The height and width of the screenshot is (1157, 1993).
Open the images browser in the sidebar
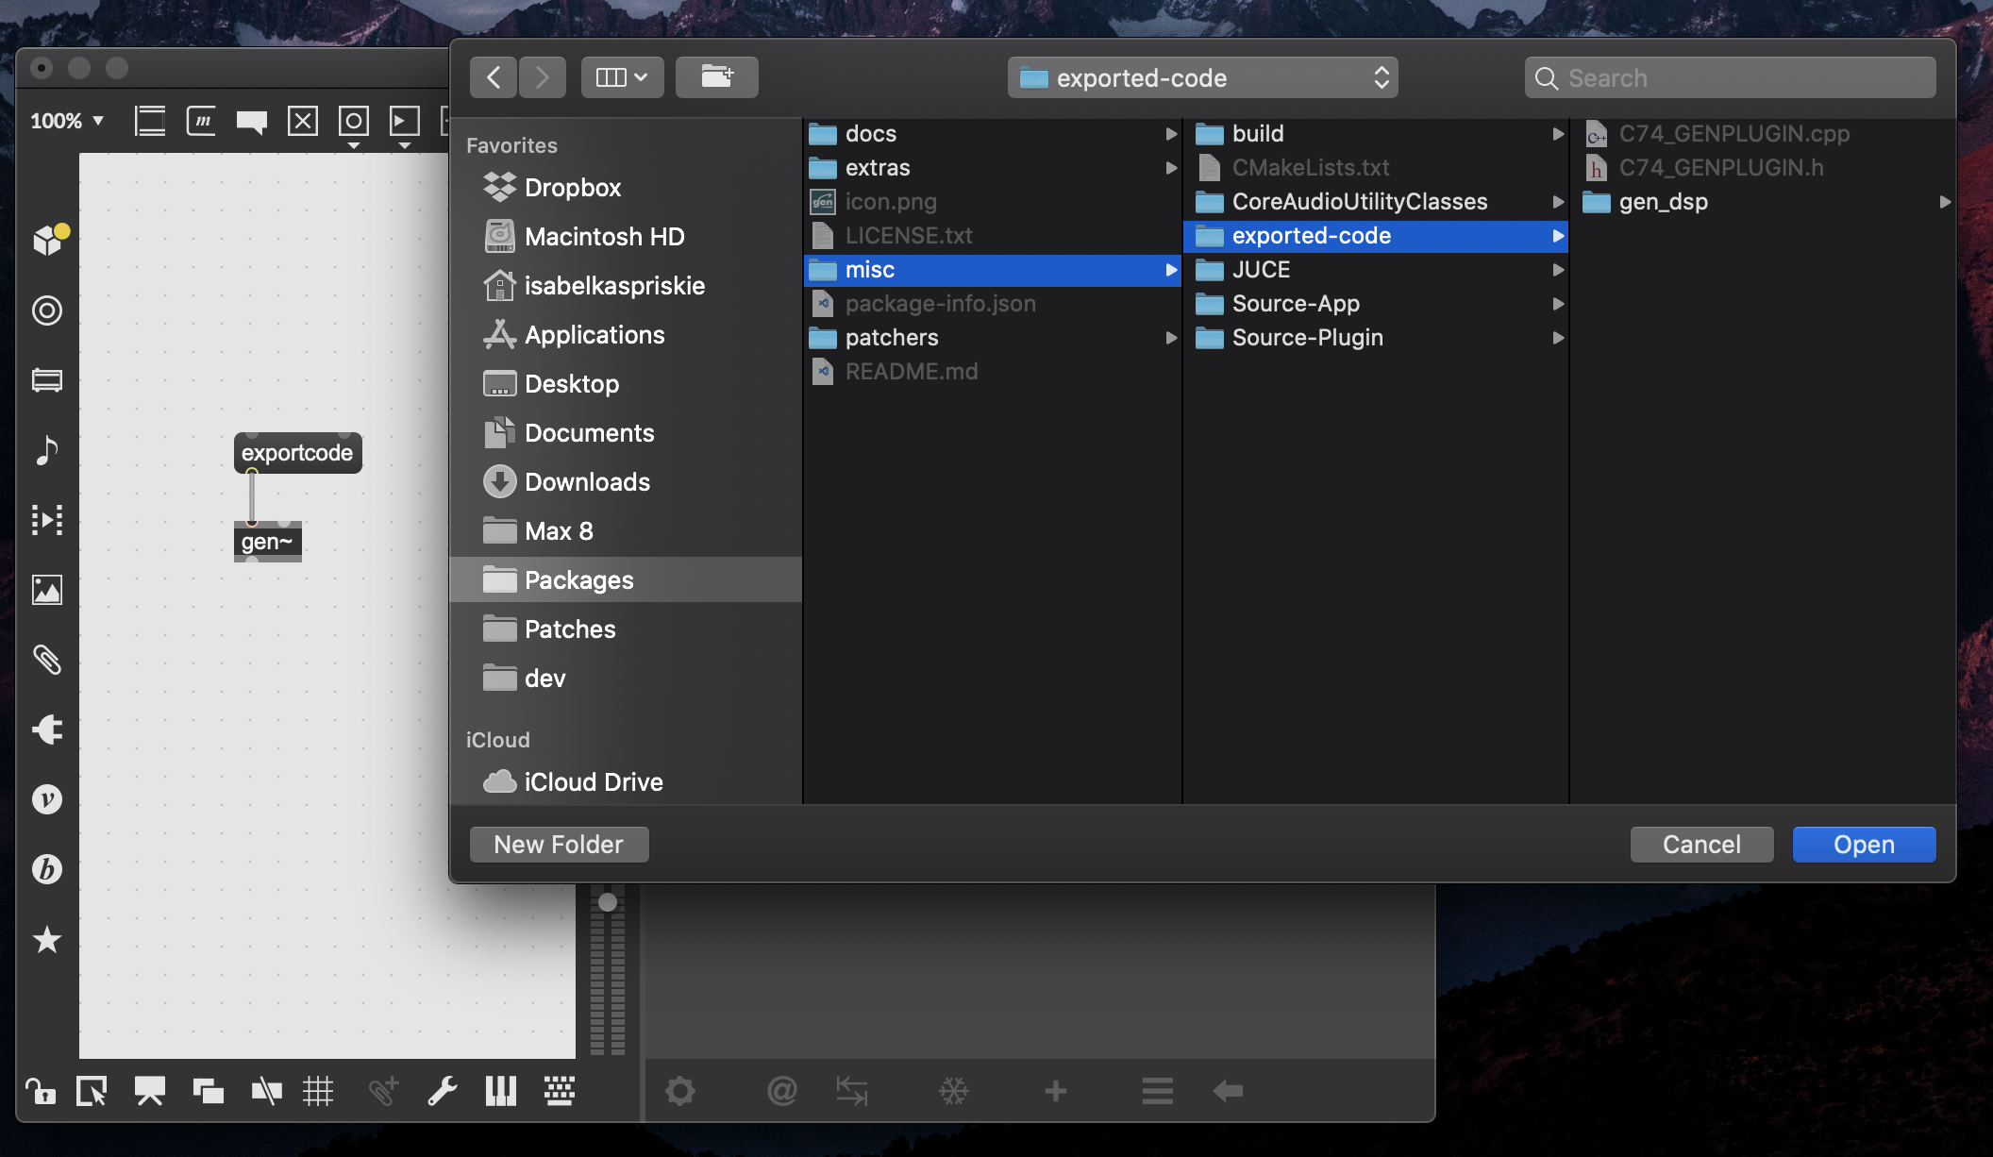pos(47,590)
